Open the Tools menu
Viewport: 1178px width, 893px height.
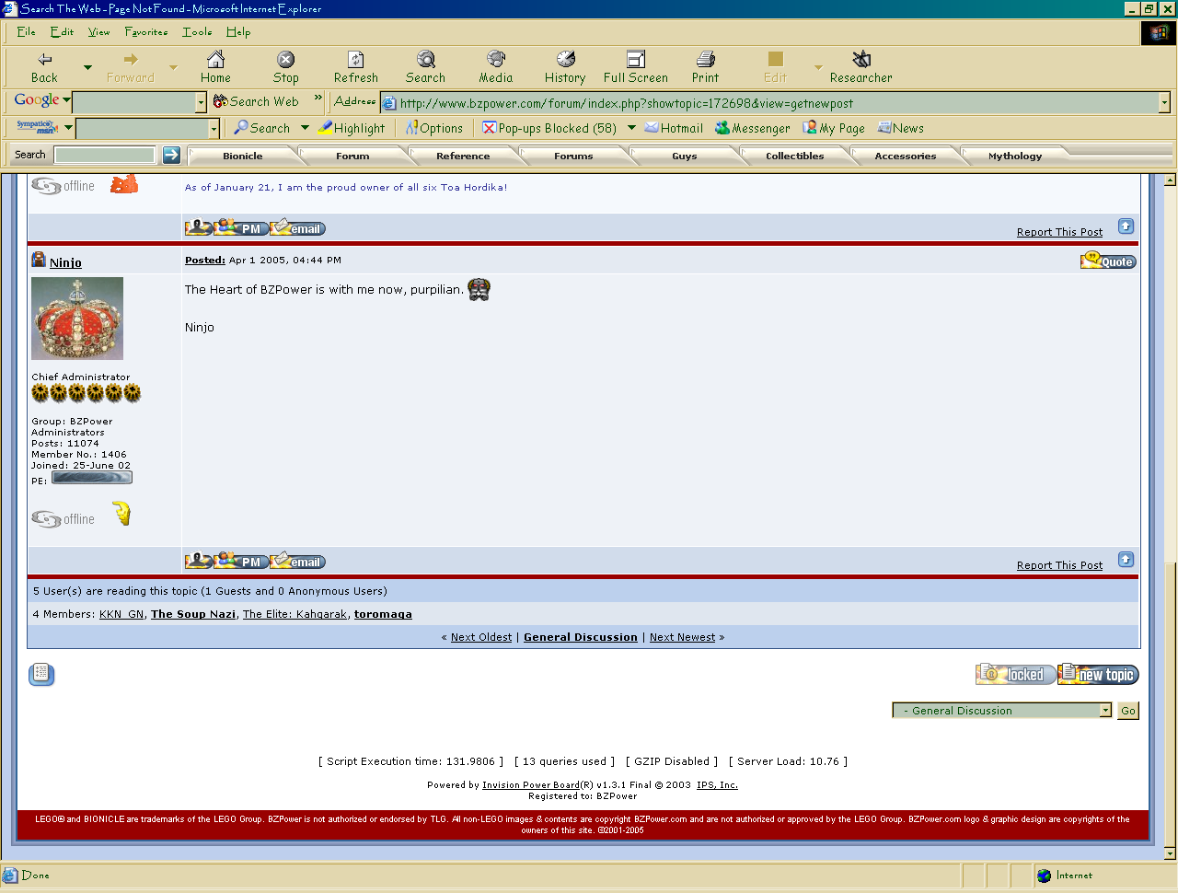click(x=197, y=31)
